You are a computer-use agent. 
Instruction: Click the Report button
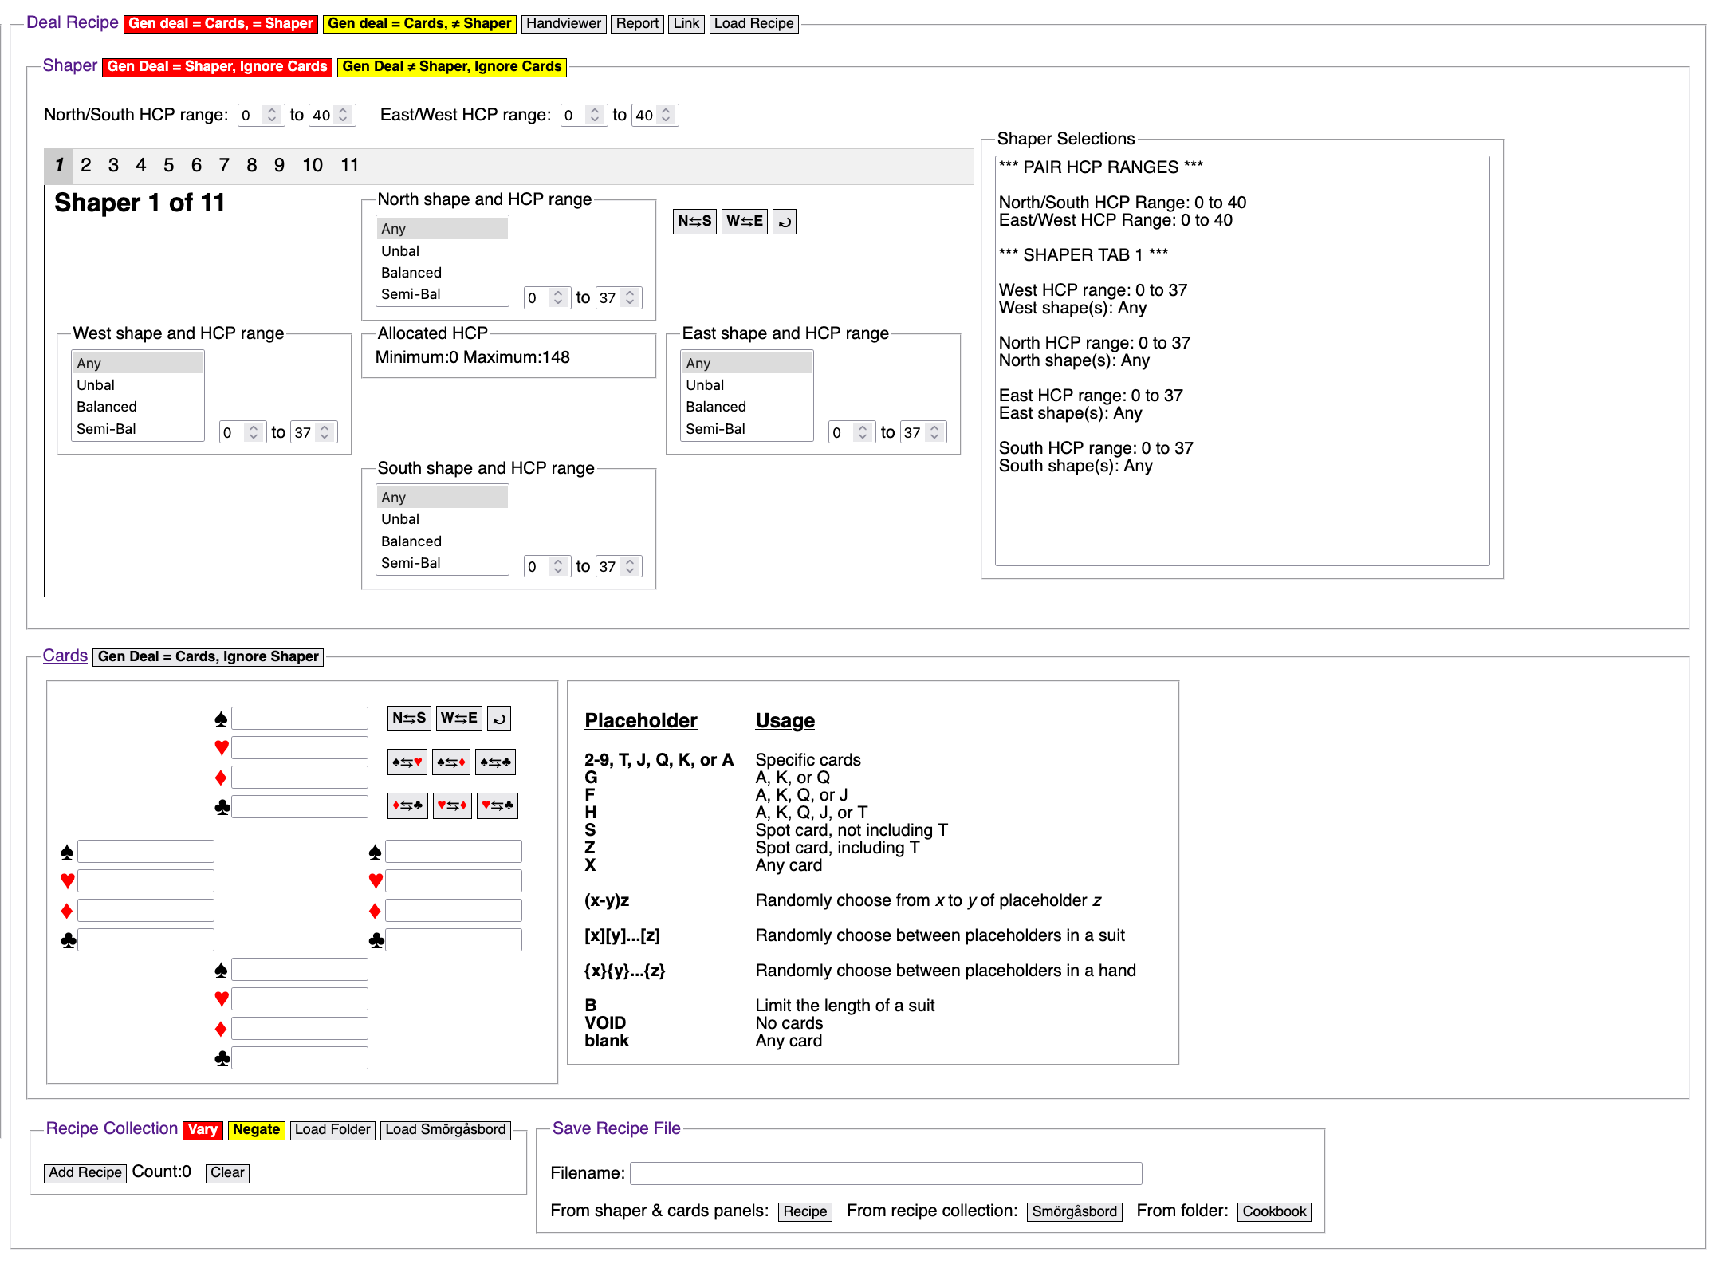pos(637,24)
